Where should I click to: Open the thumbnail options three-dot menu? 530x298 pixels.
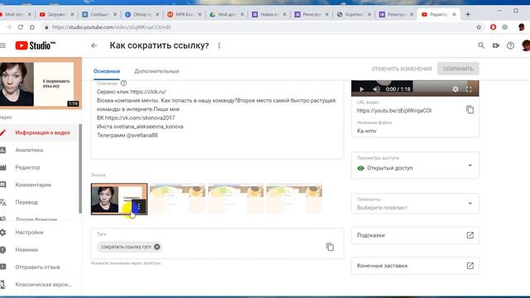coord(139,206)
